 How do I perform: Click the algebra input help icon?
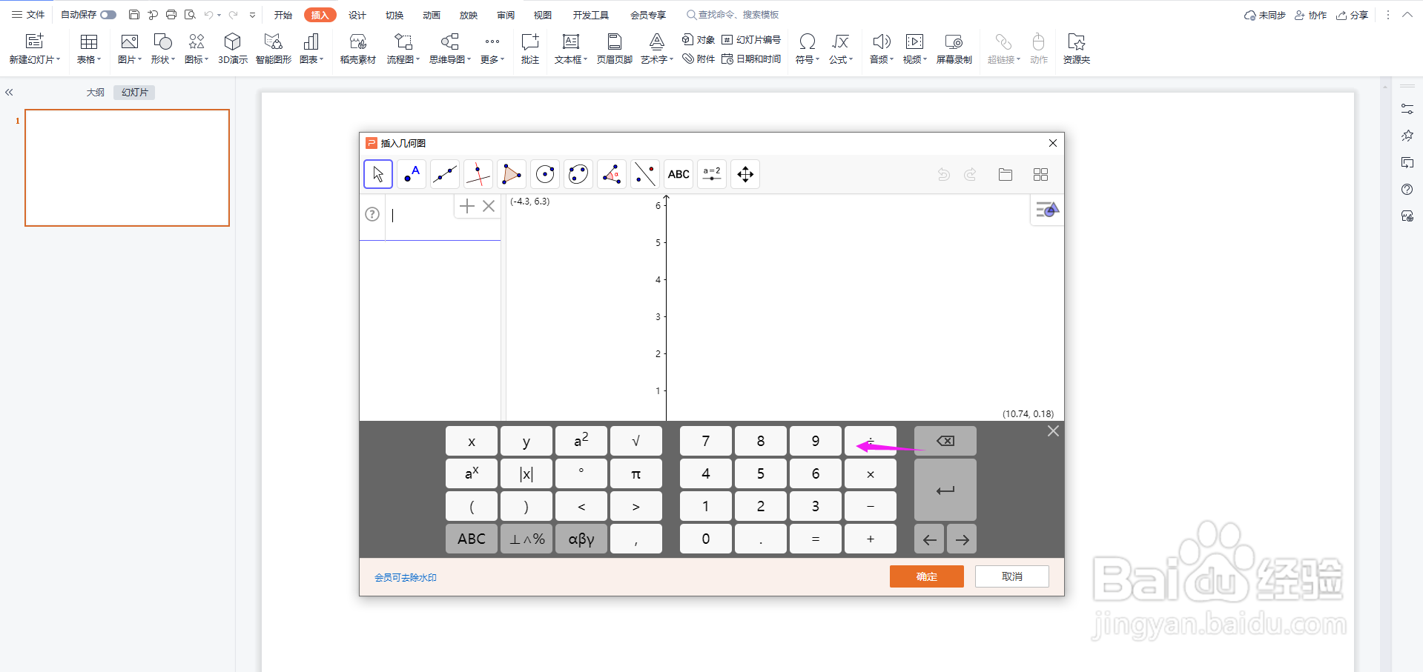click(x=372, y=214)
